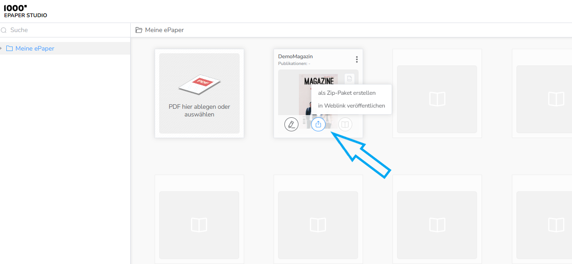Open the book preview icon on DemoMagazin
Screen dimensions: 572x264
(x=345, y=124)
